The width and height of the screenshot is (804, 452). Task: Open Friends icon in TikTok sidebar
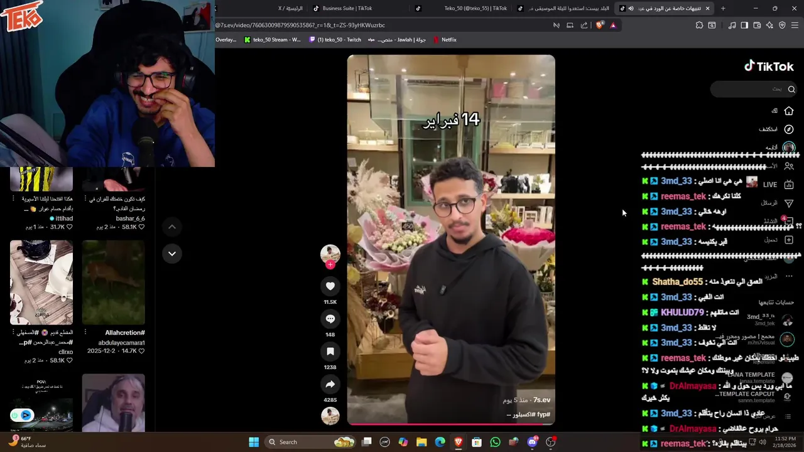click(x=789, y=166)
